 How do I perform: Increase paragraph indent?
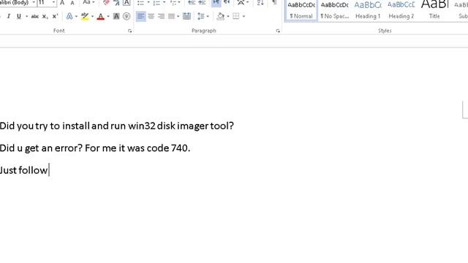[202, 3]
